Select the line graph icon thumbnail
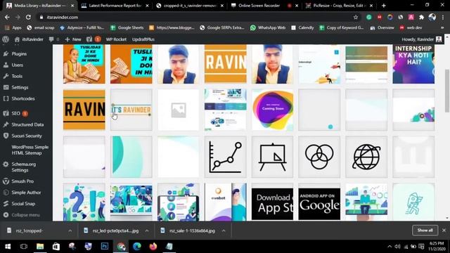450x253 pixels. coord(225,157)
